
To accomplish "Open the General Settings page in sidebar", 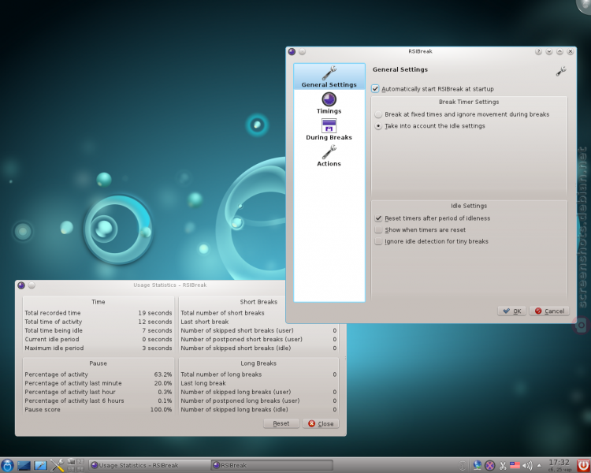I will 329,76.
